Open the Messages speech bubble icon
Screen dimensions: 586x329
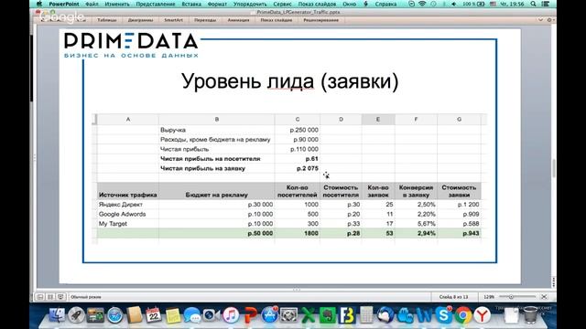click(192, 315)
